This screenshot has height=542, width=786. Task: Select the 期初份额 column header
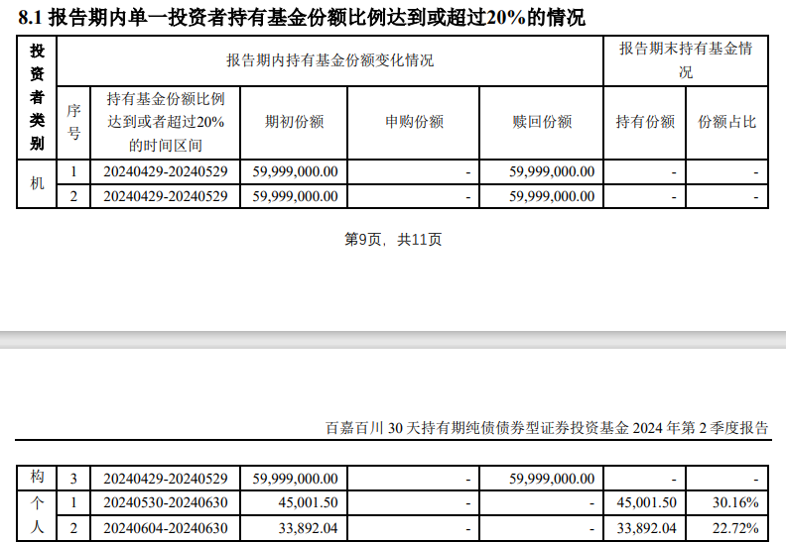[294, 122]
